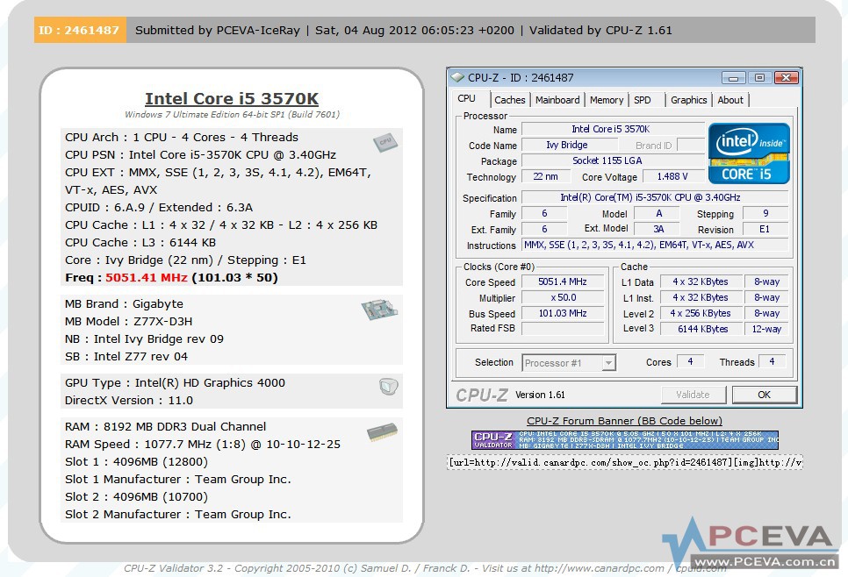Click the MB Model : Z77X-D3H line

(x=129, y=322)
